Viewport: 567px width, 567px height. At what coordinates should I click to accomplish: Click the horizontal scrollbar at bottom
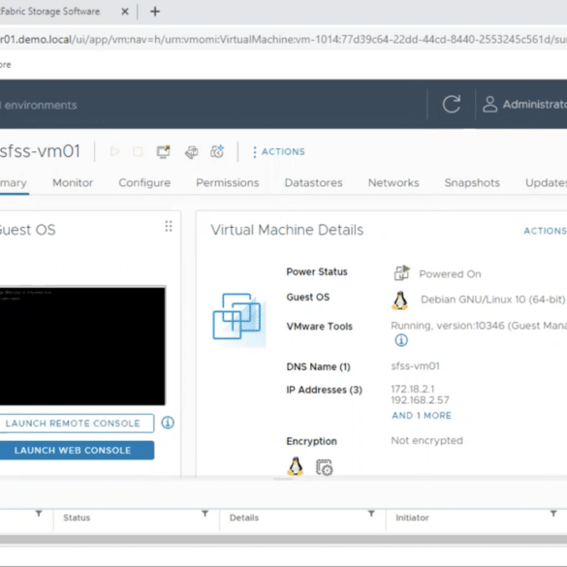(283, 540)
